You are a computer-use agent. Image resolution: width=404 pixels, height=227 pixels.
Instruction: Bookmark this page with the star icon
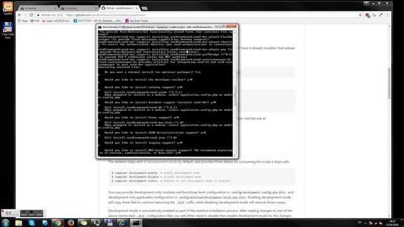pyautogui.click(x=360, y=15)
